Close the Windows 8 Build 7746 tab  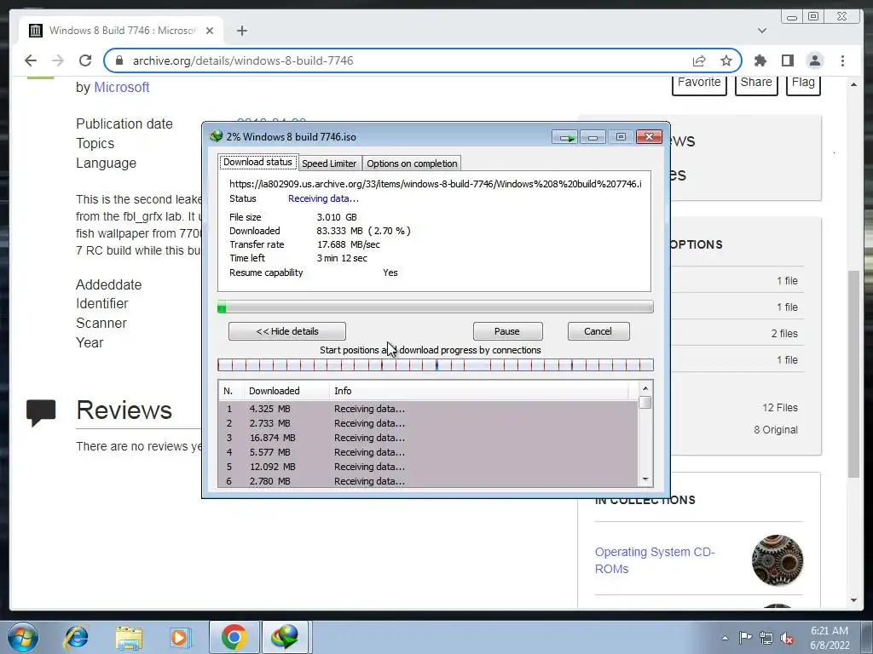coord(210,31)
